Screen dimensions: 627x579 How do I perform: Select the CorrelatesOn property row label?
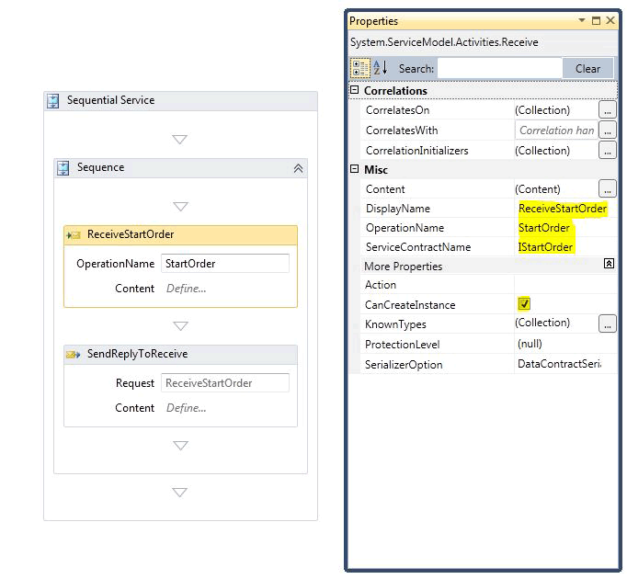397,110
